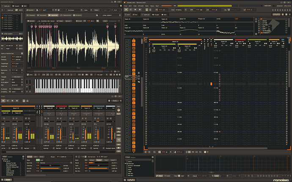Select Track 10 header in mixer

[74, 108]
